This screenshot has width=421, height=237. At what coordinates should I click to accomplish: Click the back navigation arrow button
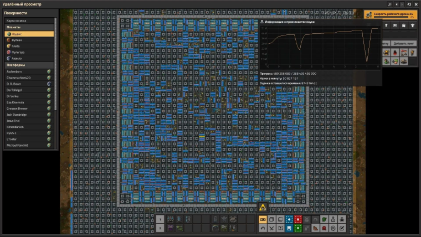tap(396, 4)
